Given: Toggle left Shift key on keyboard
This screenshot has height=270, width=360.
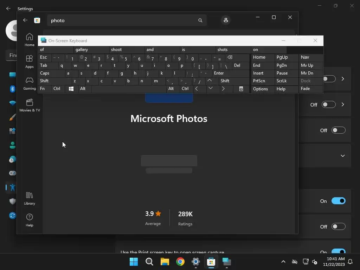Looking at the screenshot, I should pyautogui.click(x=54, y=81).
